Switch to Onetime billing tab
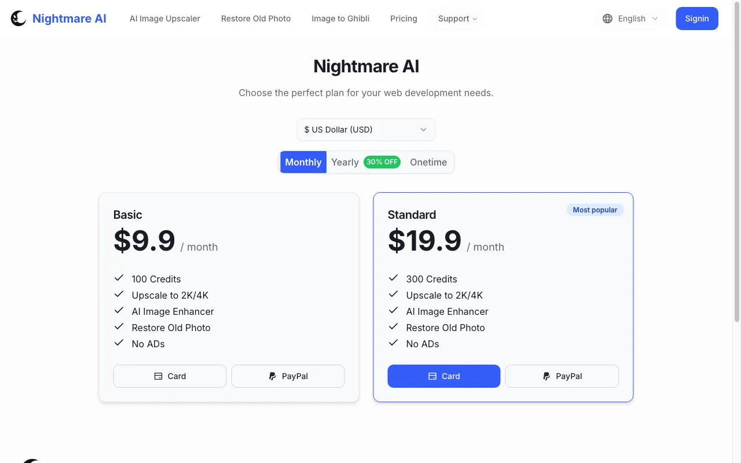The width and height of the screenshot is (741, 463). point(428,162)
